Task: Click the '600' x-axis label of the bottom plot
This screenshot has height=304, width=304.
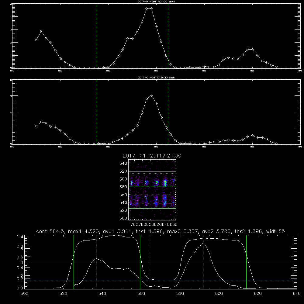Action: [219, 294]
